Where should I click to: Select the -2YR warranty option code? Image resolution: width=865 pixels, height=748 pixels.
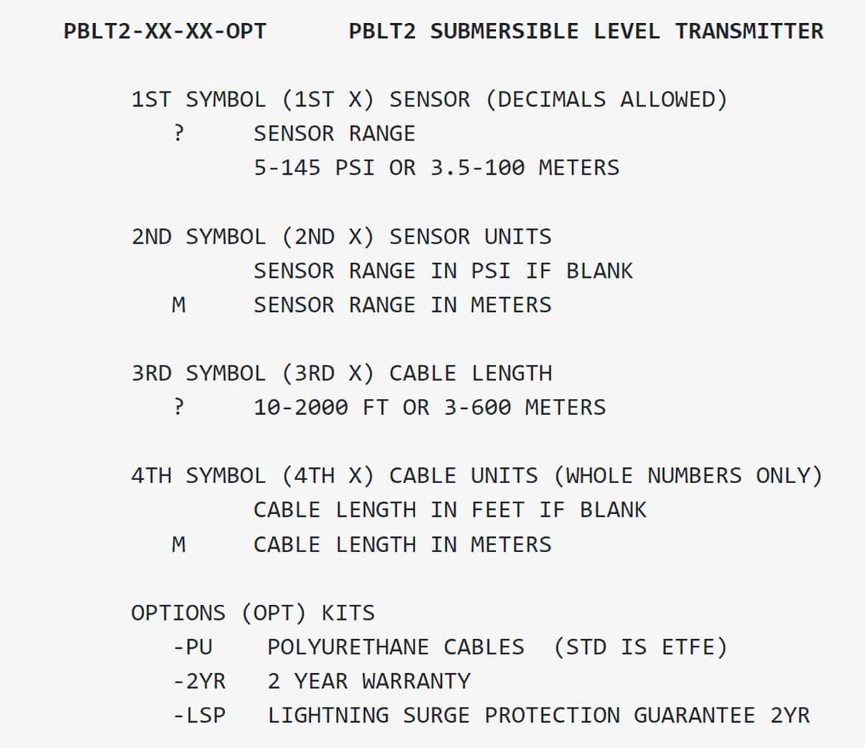click(199, 681)
